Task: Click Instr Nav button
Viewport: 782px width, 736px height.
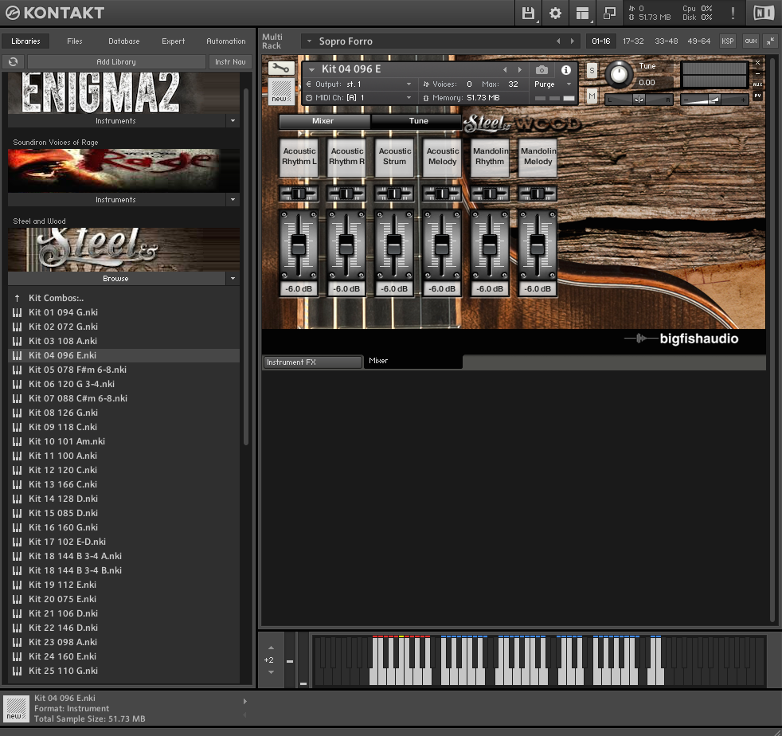Action: [230, 61]
